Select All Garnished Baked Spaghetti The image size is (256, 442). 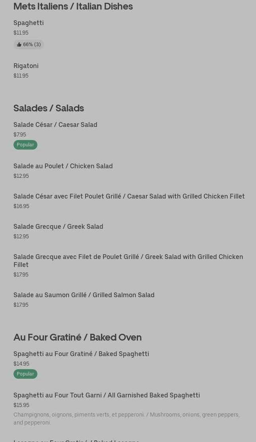click(x=107, y=395)
